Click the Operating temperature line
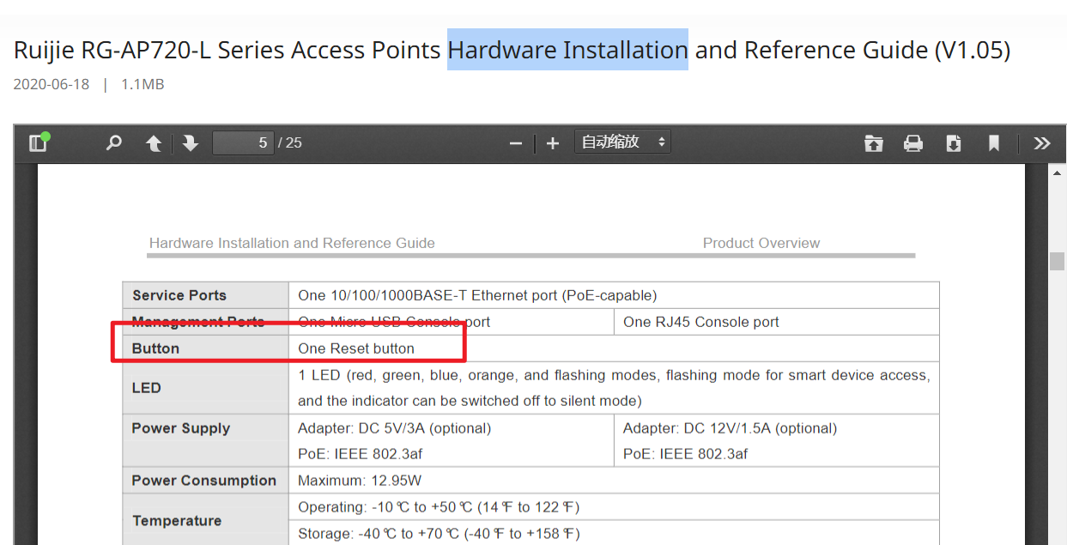The height and width of the screenshot is (545, 1067). coord(439,507)
